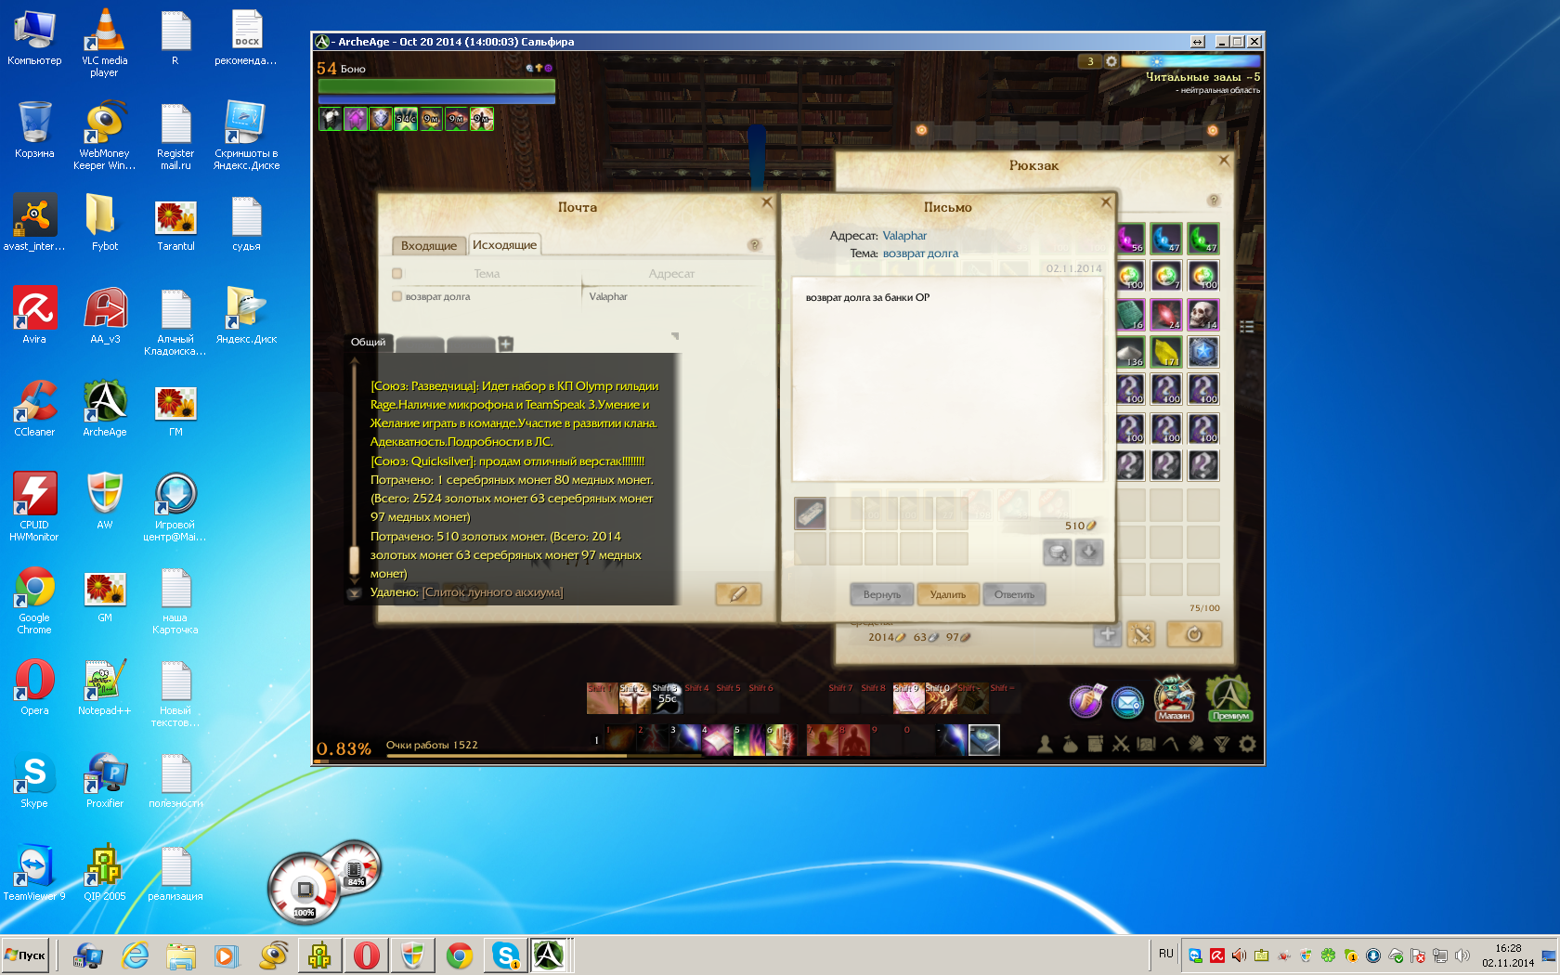Click the Слиток лунного аккиума item link
This screenshot has width=1560, height=975.
492,592
